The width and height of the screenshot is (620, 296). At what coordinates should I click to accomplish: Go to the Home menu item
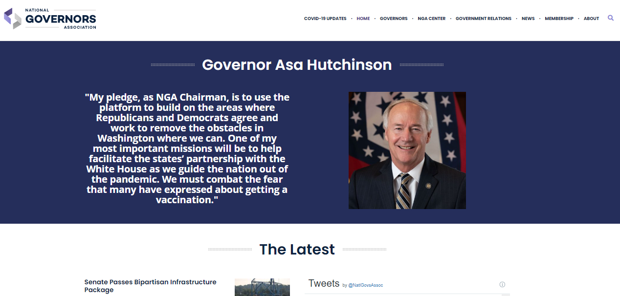click(x=363, y=19)
